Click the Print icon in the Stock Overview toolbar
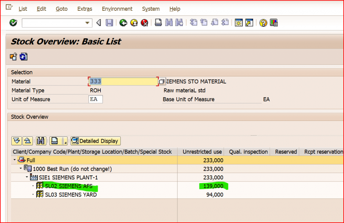Viewport: 344px width, 223px height. tap(54, 141)
